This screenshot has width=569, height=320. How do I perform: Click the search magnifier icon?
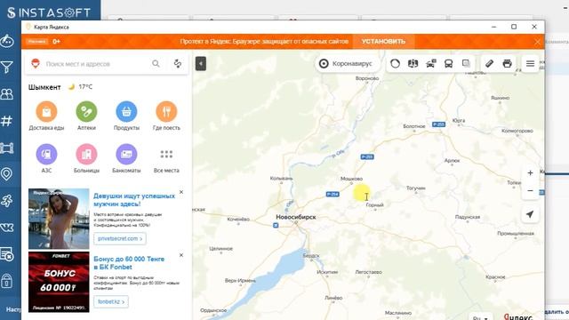point(156,64)
